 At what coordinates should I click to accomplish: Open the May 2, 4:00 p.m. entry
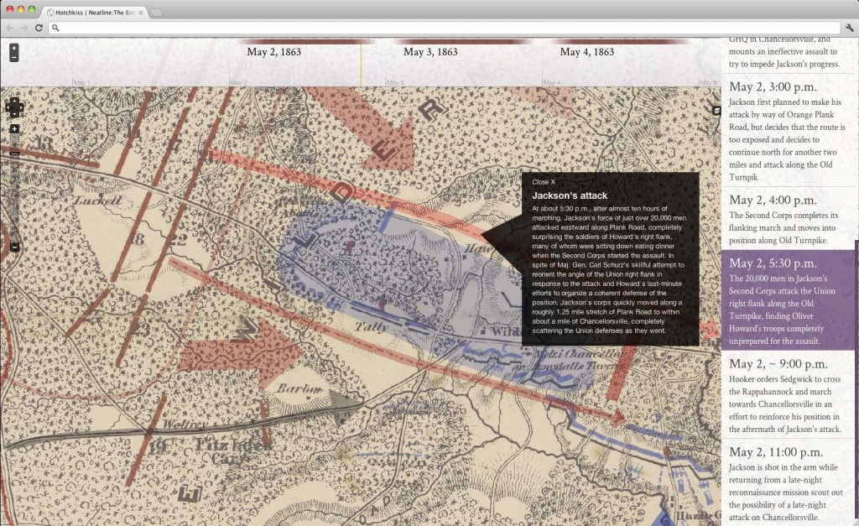(x=788, y=219)
